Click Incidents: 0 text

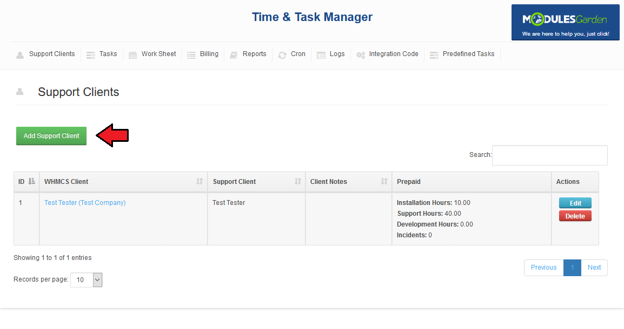click(x=414, y=235)
